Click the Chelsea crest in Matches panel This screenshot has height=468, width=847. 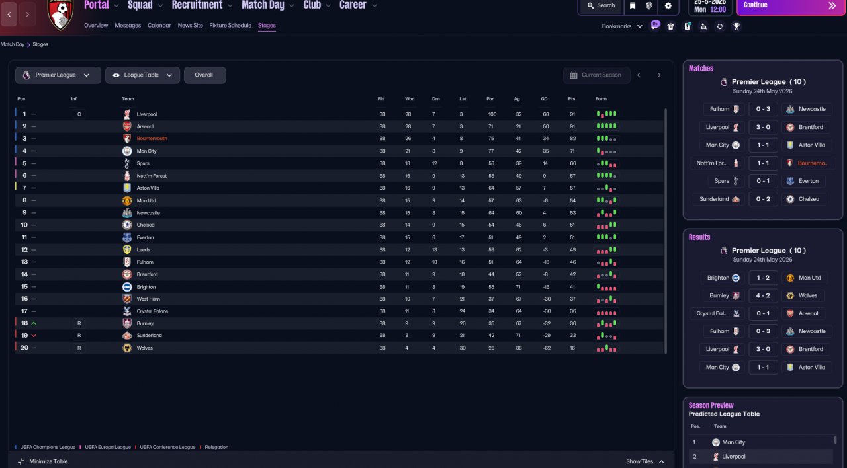pyautogui.click(x=790, y=199)
